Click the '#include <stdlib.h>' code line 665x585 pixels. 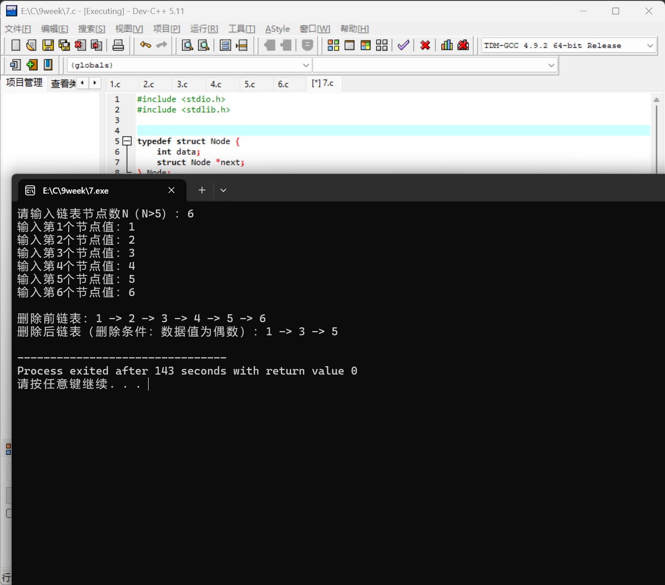click(184, 109)
